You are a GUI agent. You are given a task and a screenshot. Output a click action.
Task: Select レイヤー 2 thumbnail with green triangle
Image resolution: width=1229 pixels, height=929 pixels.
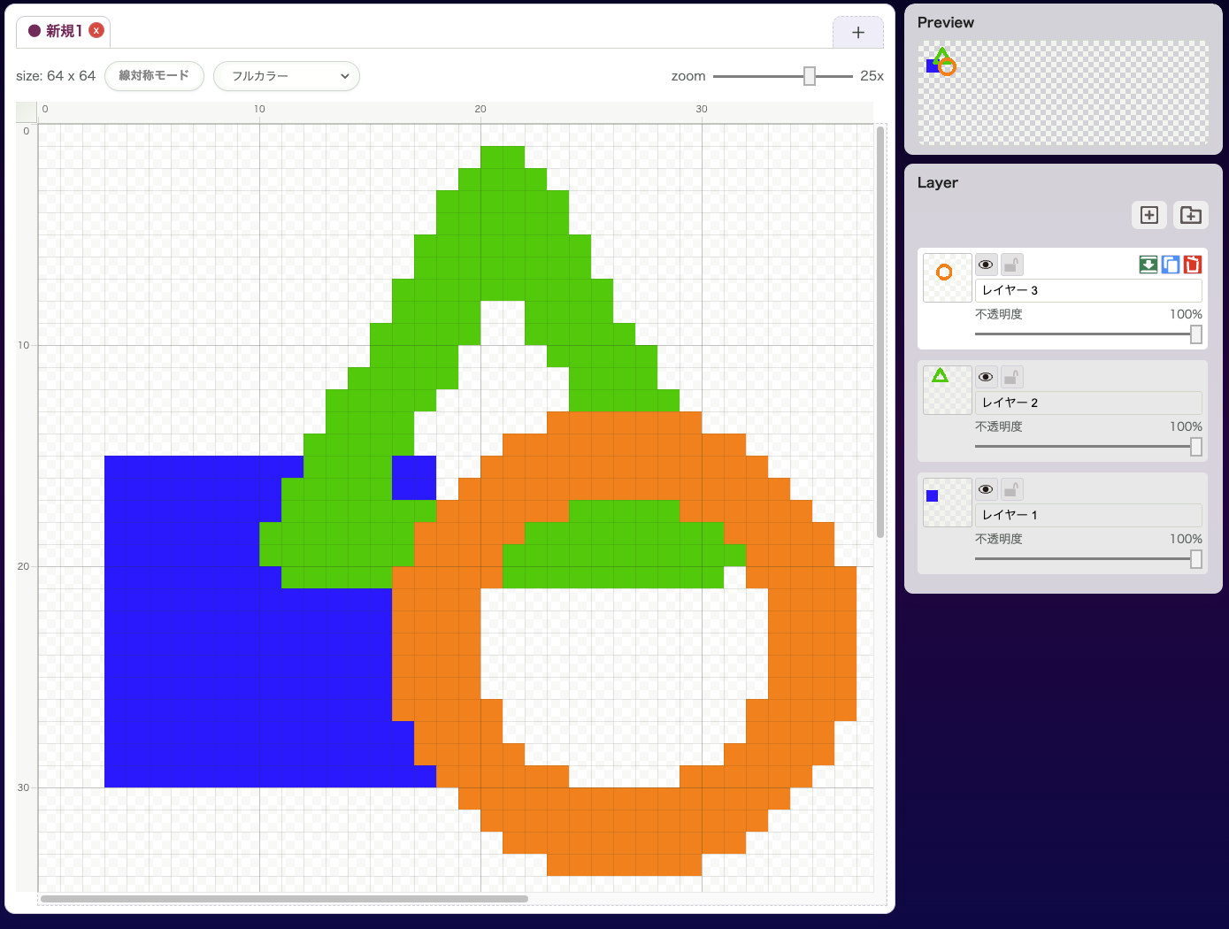point(947,390)
